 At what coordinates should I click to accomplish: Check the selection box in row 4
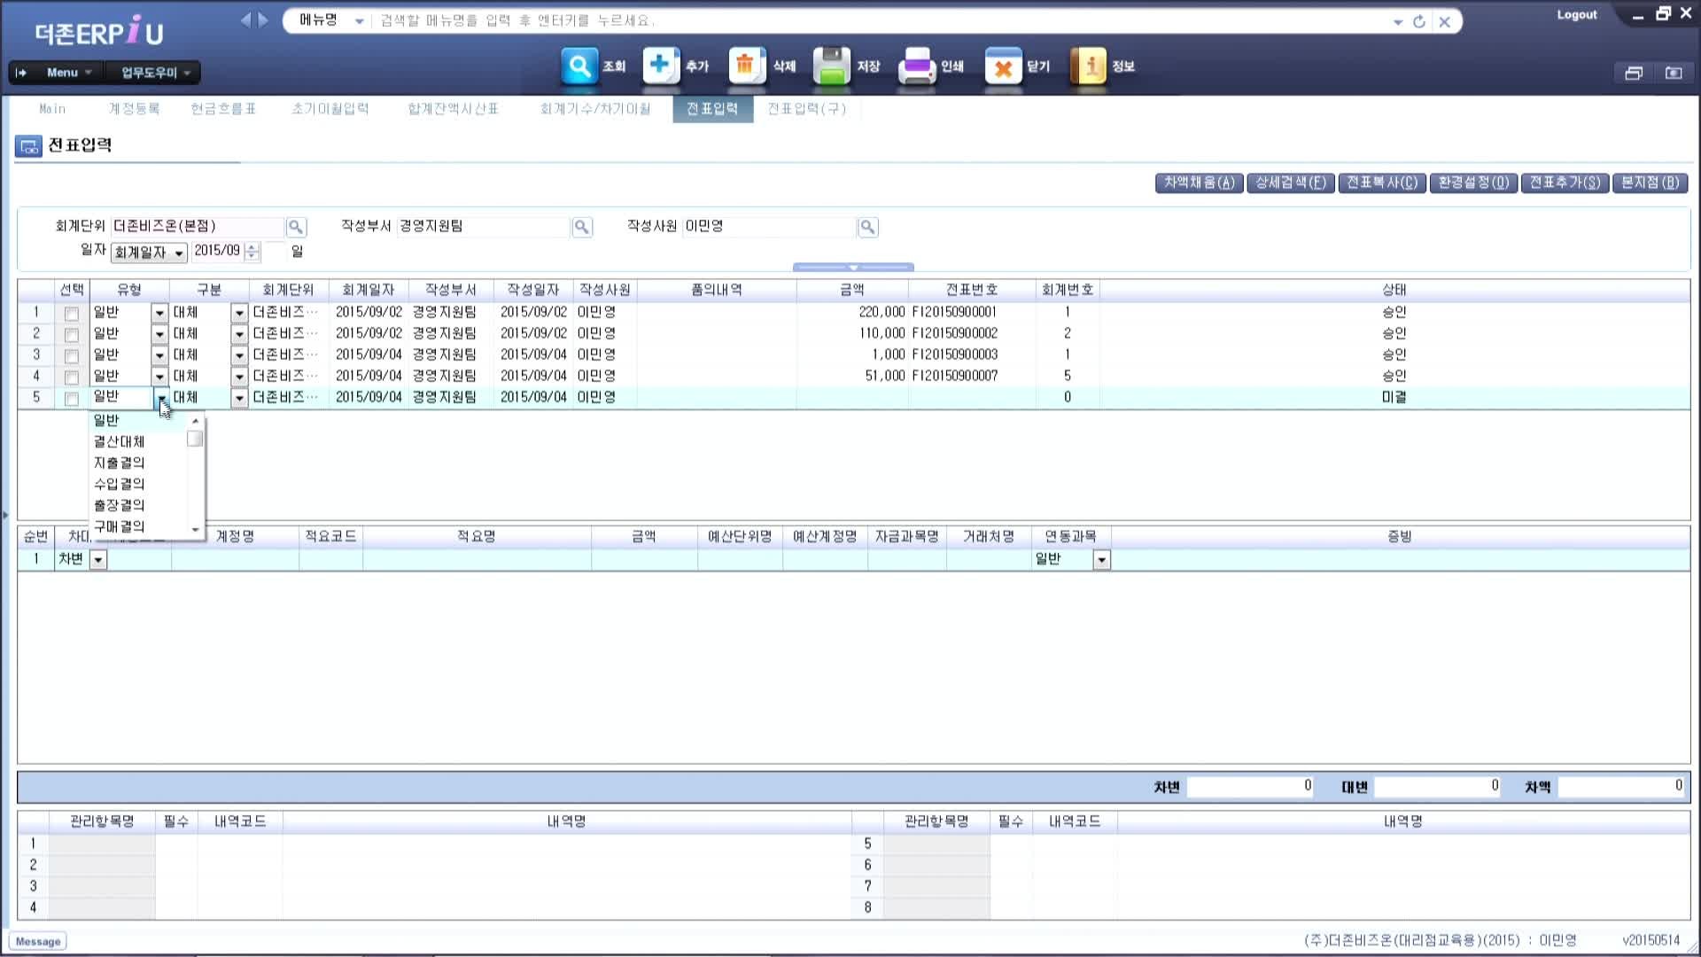click(x=72, y=377)
